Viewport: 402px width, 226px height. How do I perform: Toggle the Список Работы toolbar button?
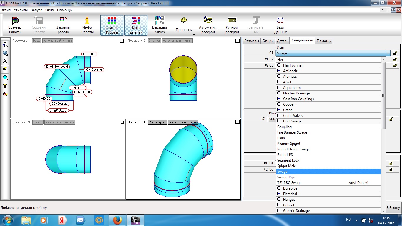point(112,25)
